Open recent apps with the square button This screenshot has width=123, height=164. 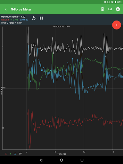tap(82, 160)
